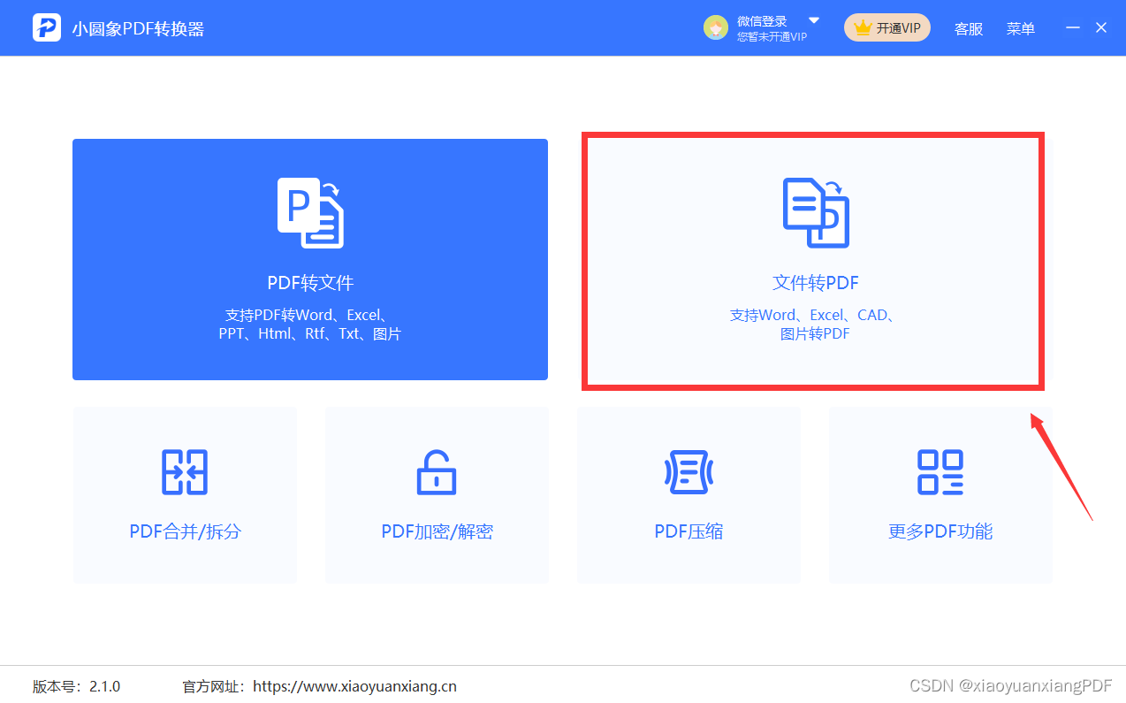Screen dimensions: 1126x703
Task: Click the 支持PDF转Word、Excel description text
Action: (310, 325)
